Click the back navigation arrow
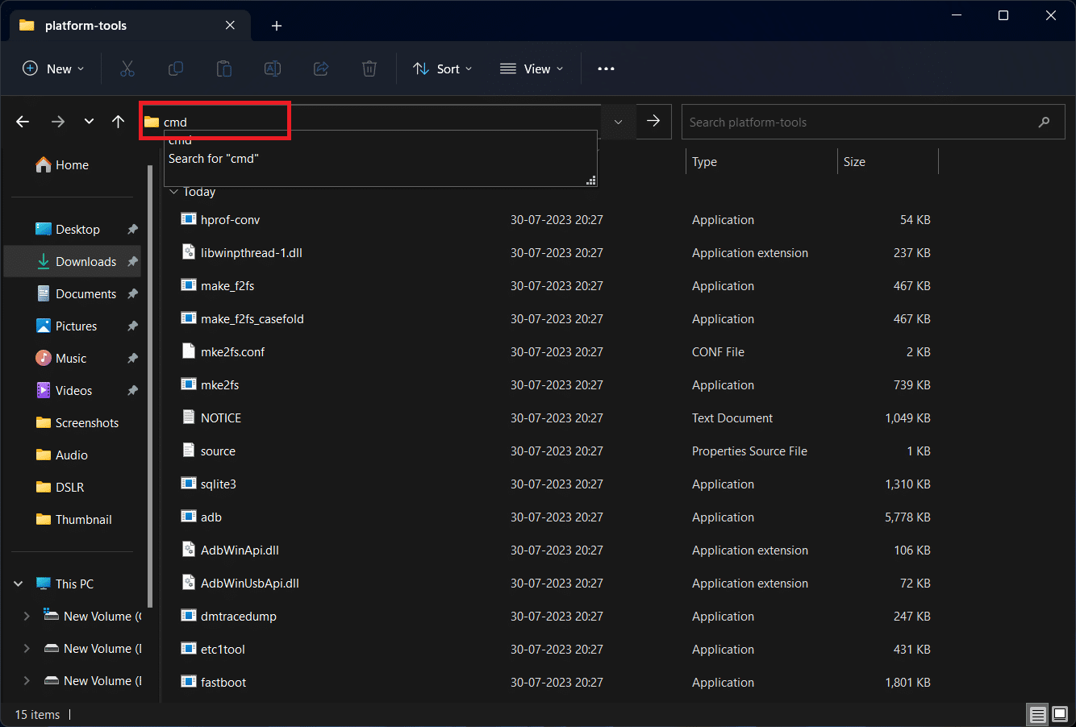This screenshot has width=1076, height=727. pyautogui.click(x=23, y=122)
